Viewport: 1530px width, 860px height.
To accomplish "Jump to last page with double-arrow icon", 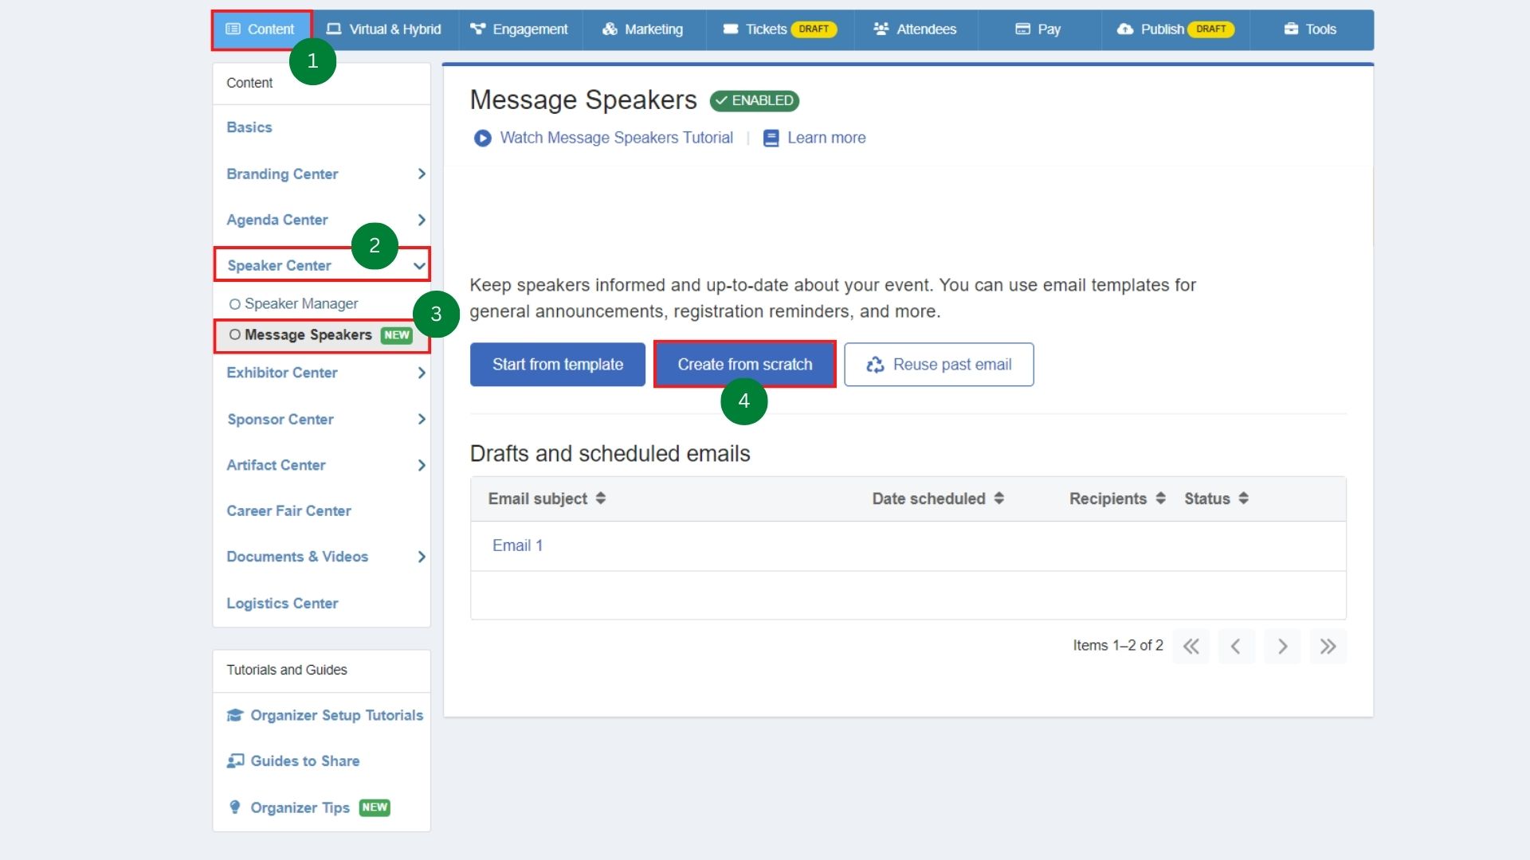I will (1328, 646).
